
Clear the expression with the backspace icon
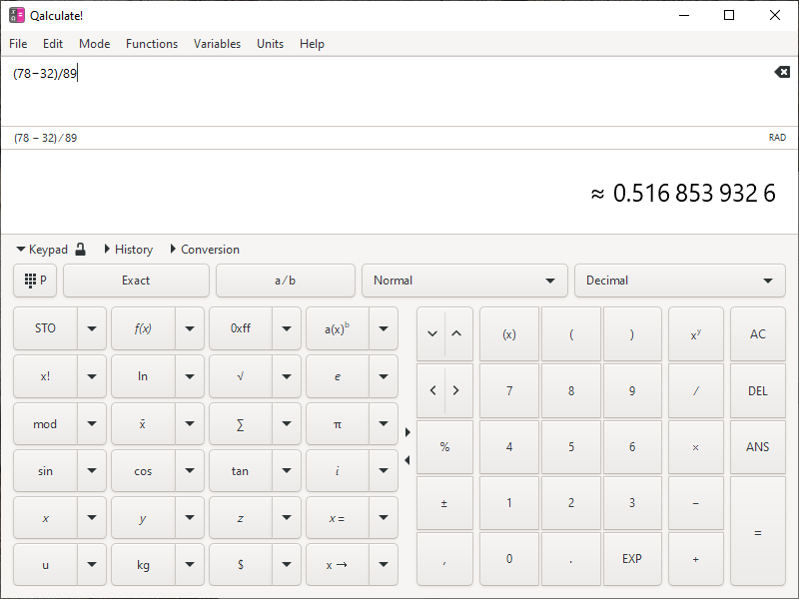[781, 72]
